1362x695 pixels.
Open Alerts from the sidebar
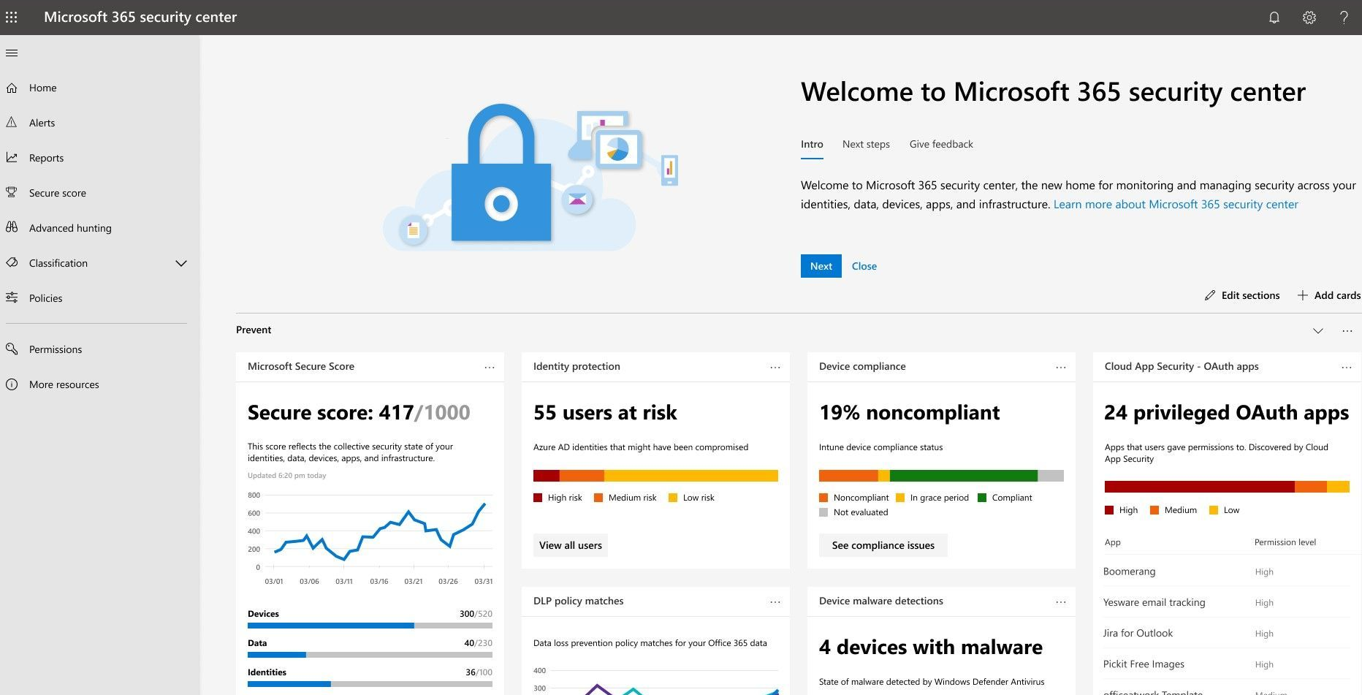click(x=41, y=122)
